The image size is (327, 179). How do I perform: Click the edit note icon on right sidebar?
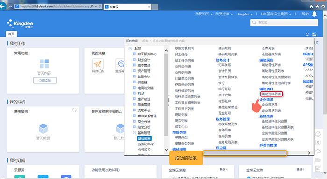pos(318,169)
